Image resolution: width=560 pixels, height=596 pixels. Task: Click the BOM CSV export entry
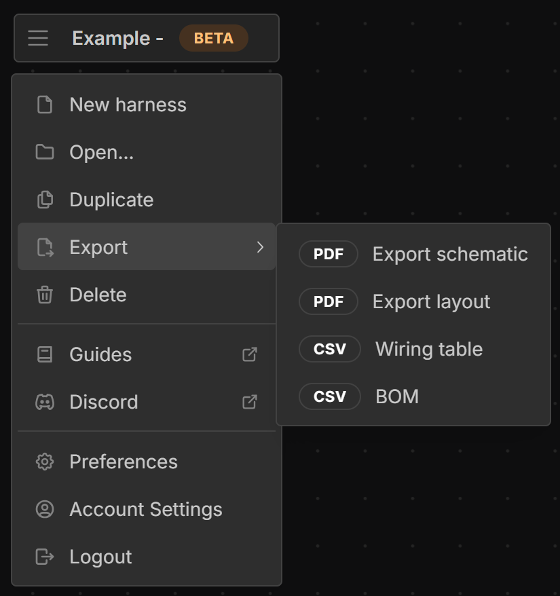(396, 396)
